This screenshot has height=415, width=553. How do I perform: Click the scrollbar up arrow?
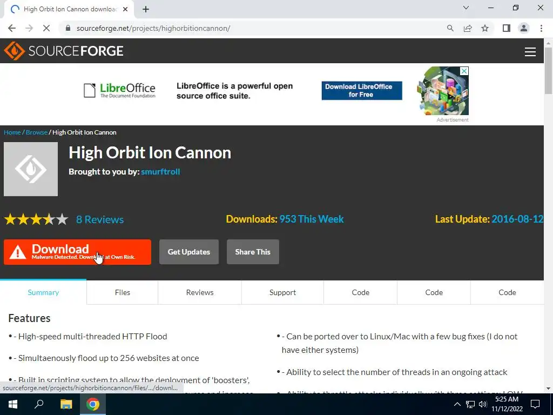click(548, 43)
